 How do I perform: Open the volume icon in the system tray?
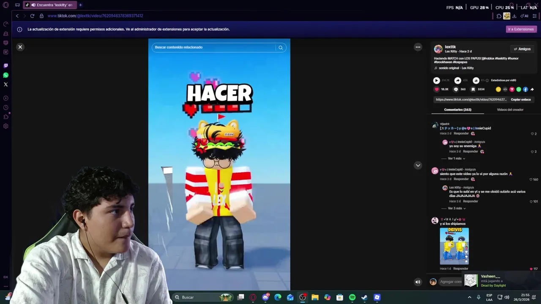(x=507, y=298)
